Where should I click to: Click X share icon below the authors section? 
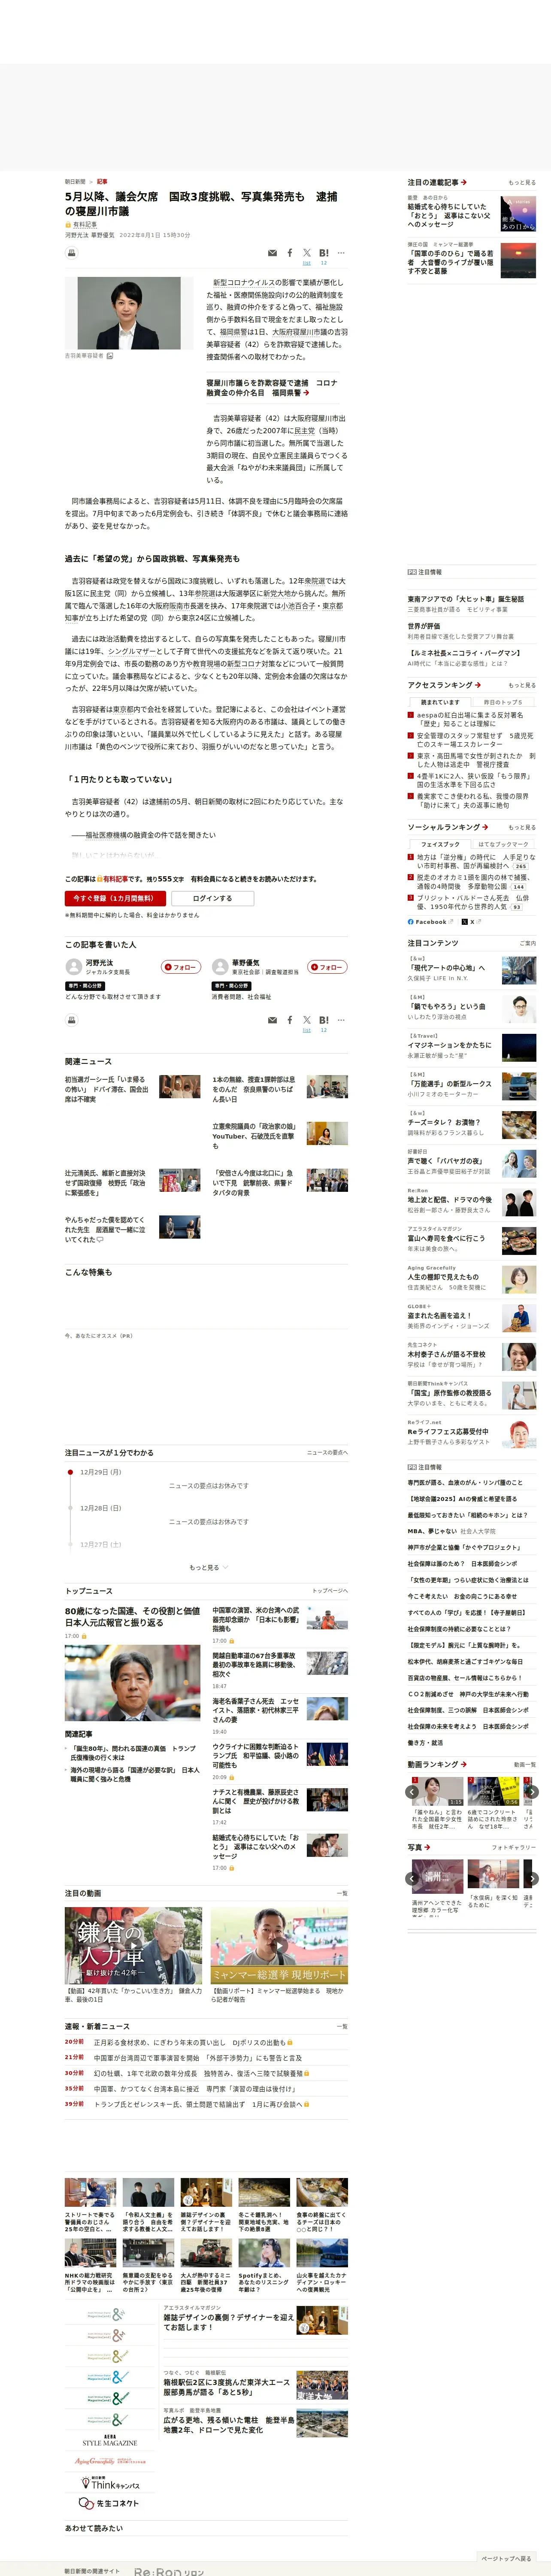307,1021
